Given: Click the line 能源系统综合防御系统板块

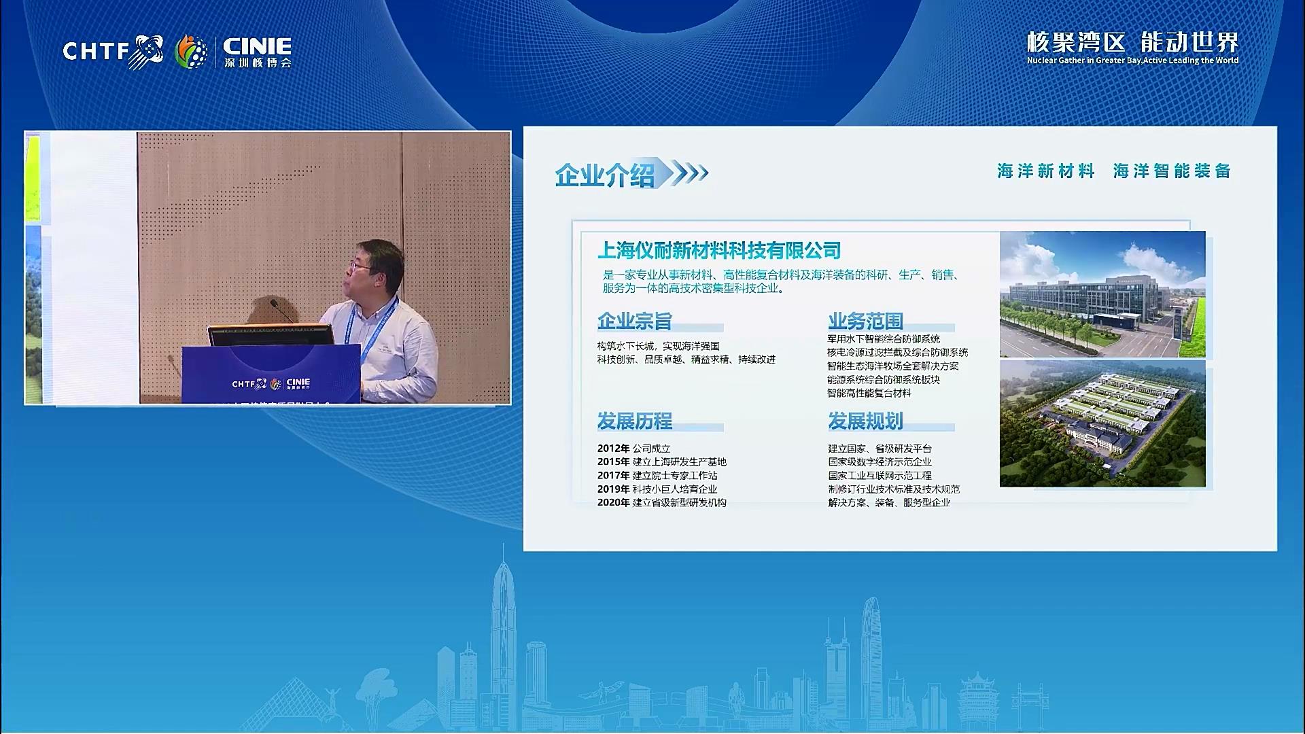Looking at the screenshot, I should pos(884,379).
